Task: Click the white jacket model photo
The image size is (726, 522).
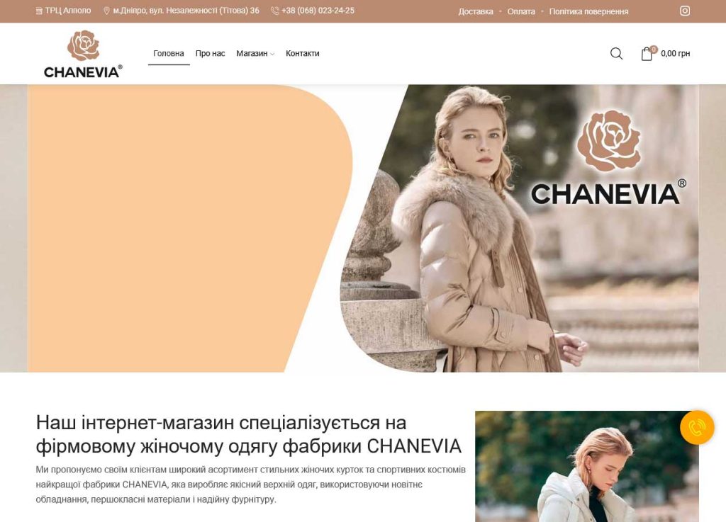Action: click(x=586, y=466)
